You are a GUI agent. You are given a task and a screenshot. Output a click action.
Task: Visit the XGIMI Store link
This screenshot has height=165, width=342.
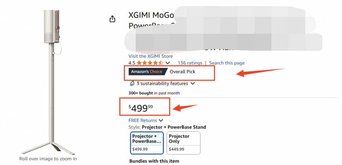click(x=151, y=56)
